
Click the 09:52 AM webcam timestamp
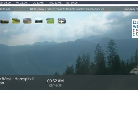pos(55,81)
